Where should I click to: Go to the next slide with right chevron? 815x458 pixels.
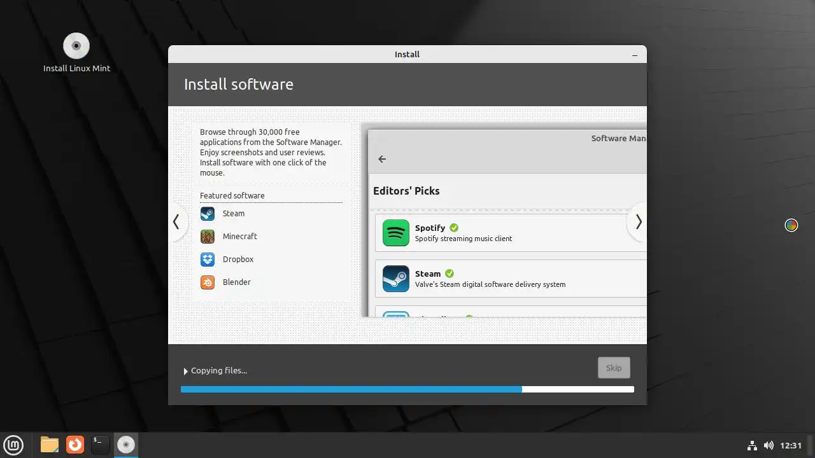point(638,222)
